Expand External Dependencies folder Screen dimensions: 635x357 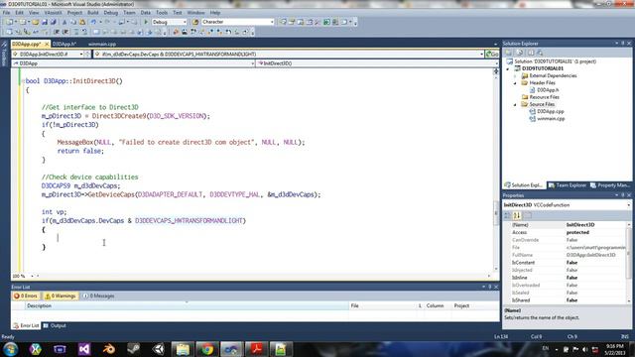516,75
